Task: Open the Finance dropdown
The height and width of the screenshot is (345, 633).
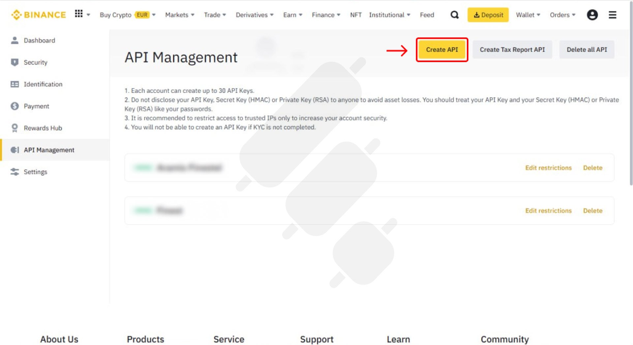Action: [x=326, y=15]
